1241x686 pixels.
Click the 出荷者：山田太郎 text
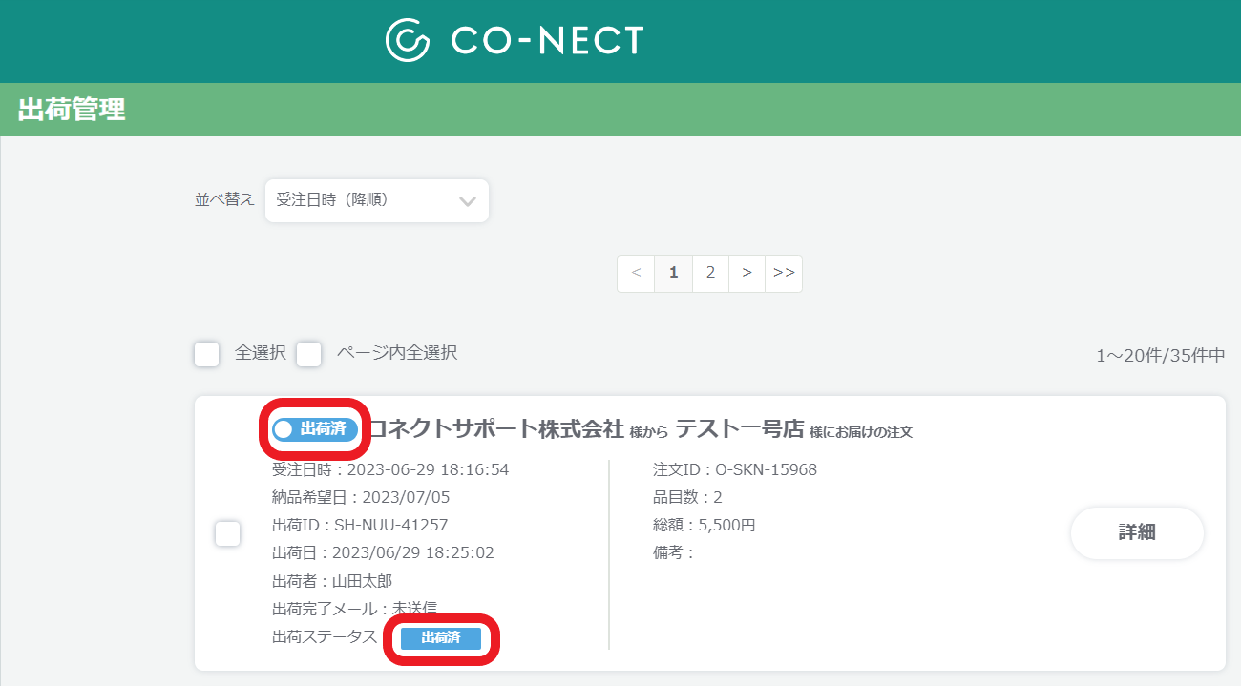[x=332, y=580]
